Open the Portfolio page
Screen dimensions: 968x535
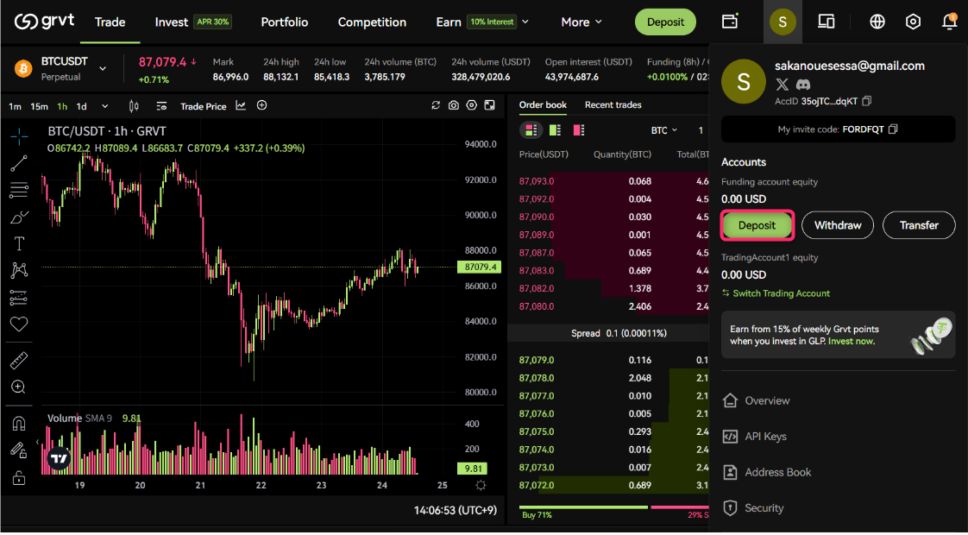click(284, 22)
